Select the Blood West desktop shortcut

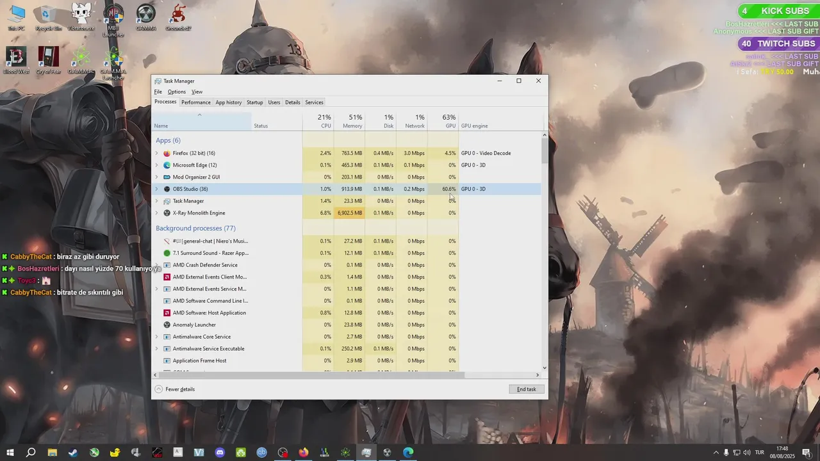coord(16,60)
